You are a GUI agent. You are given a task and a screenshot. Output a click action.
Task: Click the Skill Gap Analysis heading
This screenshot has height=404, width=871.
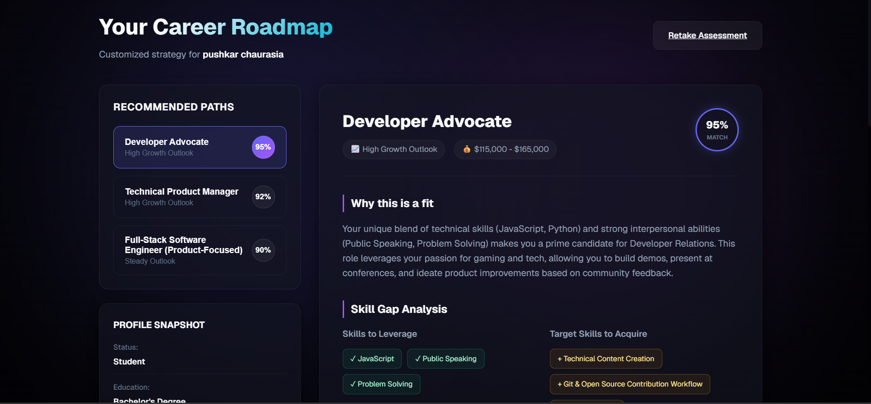click(399, 309)
